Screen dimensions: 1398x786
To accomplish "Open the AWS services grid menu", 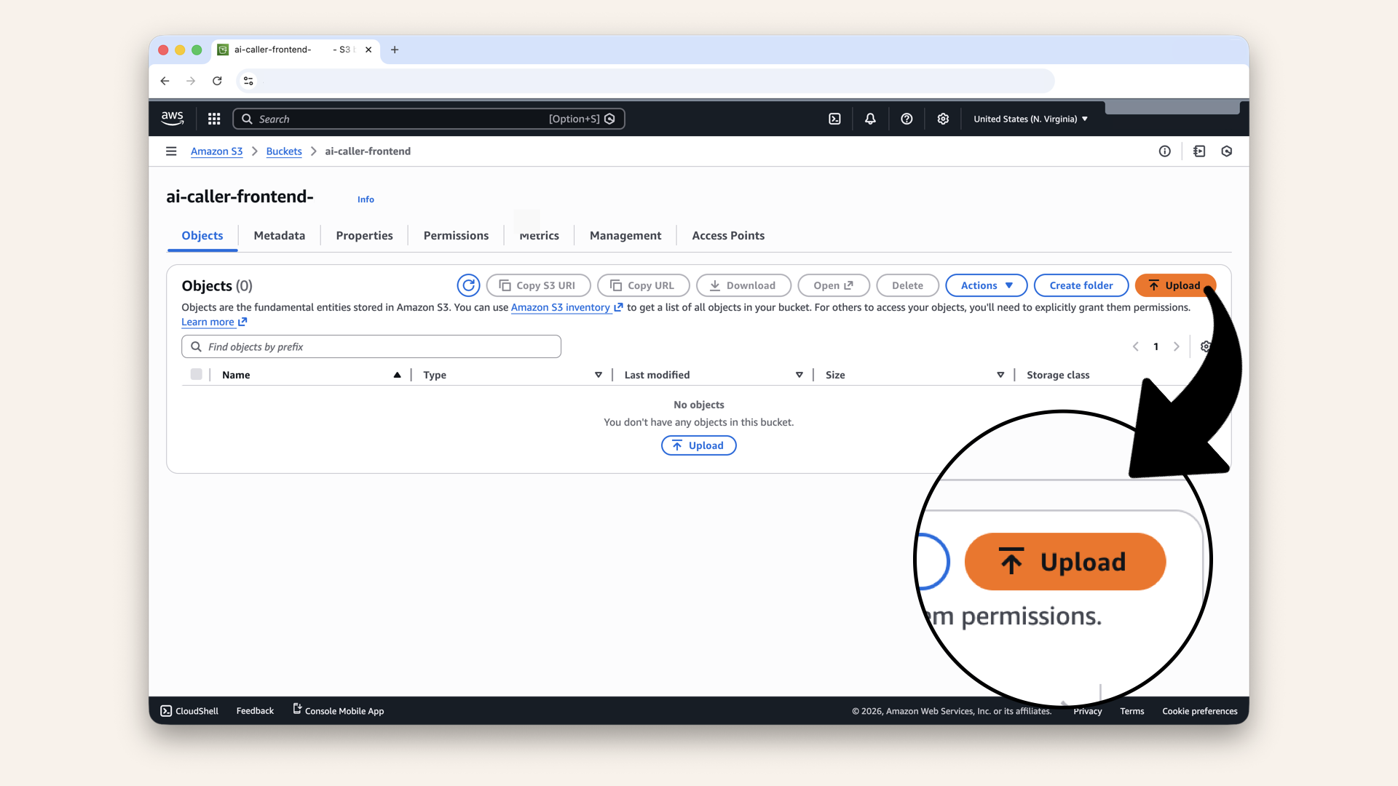I will point(214,119).
